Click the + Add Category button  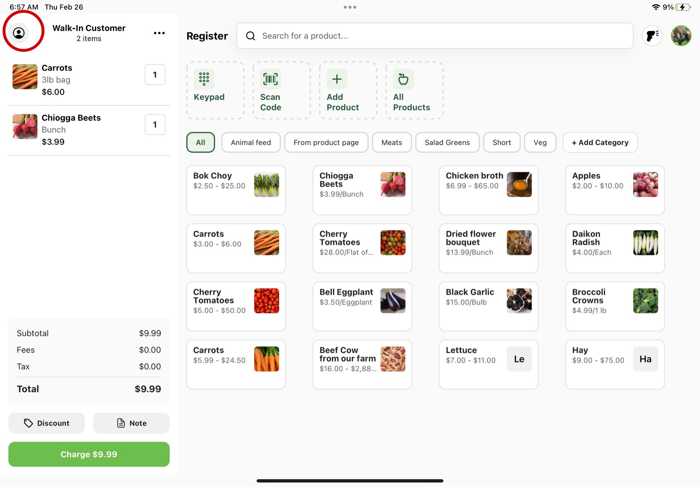point(600,142)
